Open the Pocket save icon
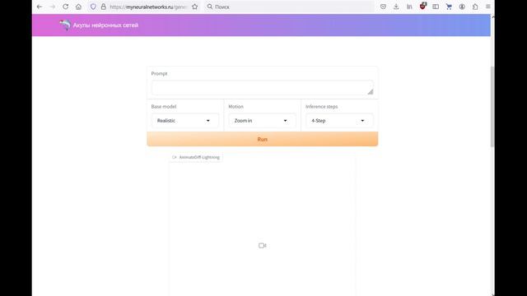Image resolution: width=527 pixels, height=296 pixels. point(383,7)
